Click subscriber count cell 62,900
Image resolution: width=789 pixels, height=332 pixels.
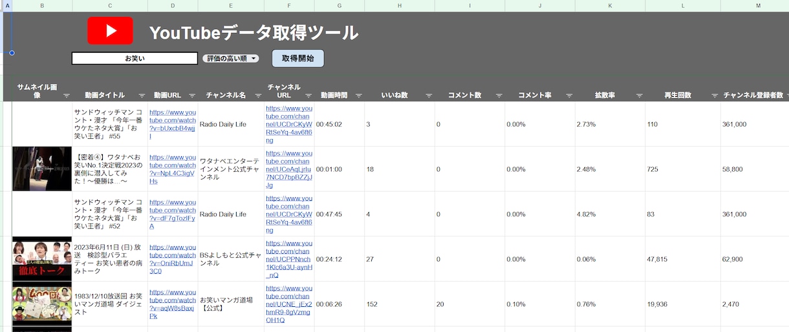click(755, 259)
